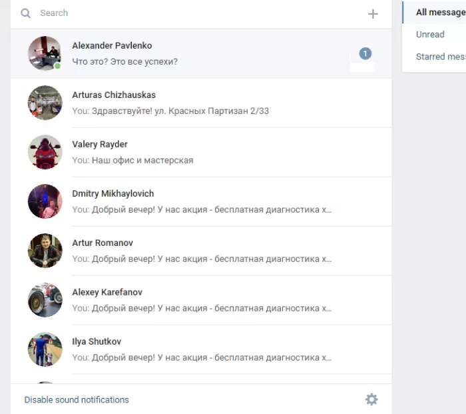Screen dimensions: 466x414
Task: Open message settings gear icon
Action: pos(371,399)
